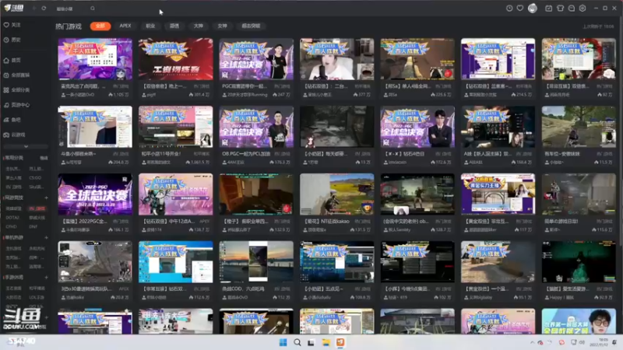Click the plus next to 手游休闲
Image resolution: width=623 pixels, height=350 pixels.
coord(46,278)
